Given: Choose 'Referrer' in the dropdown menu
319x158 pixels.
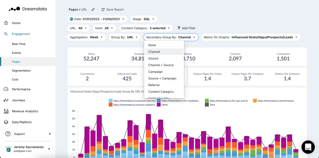Looking at the screenshot, I should click(x=154, y=85).
